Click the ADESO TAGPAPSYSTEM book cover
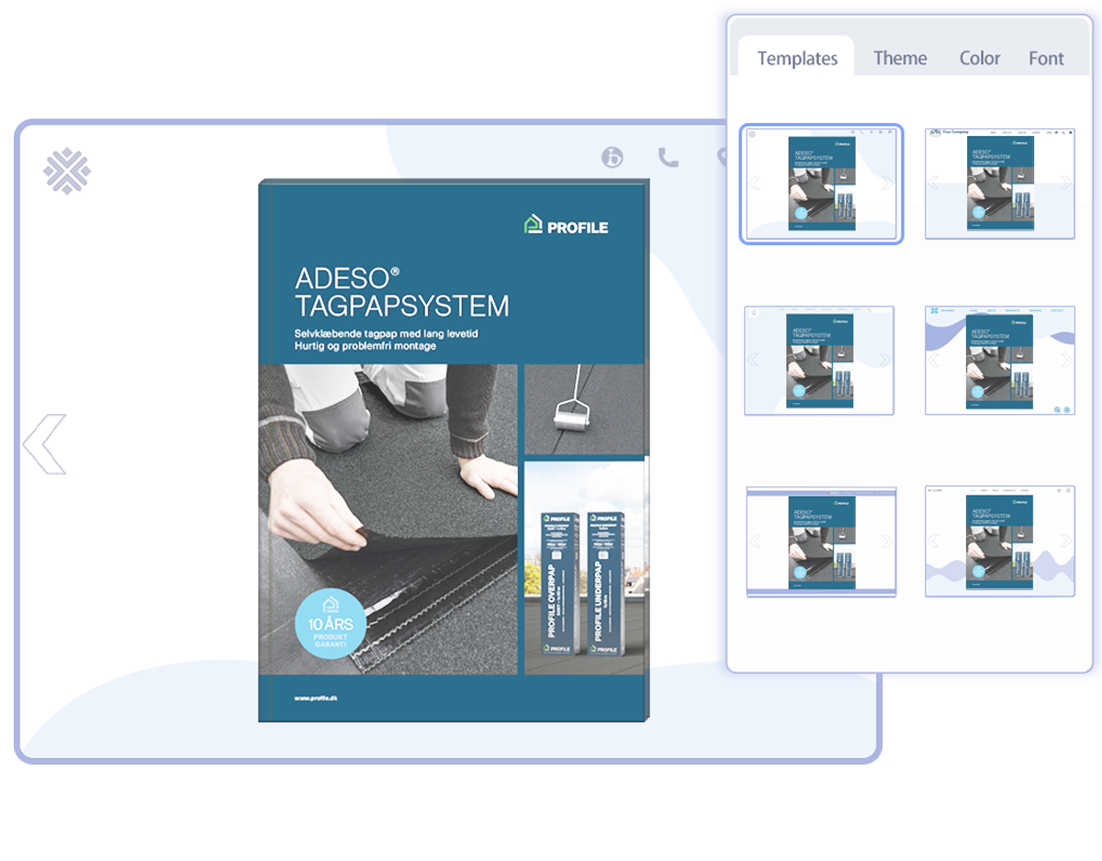This screenshot has width=1102, height=861. pyautogui.click(x=455, y=450)
